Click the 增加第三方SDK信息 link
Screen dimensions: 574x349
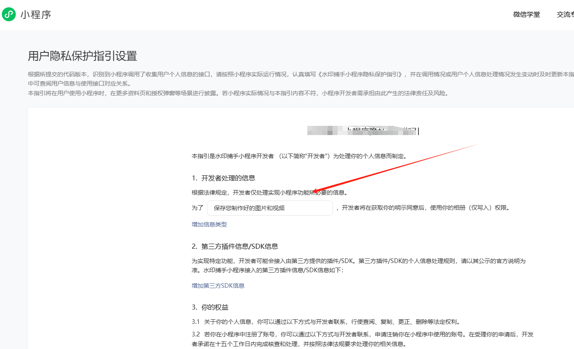click(218, 286)
